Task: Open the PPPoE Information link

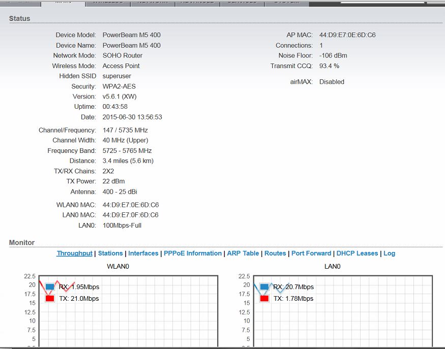Action: (x=193, y=253)
